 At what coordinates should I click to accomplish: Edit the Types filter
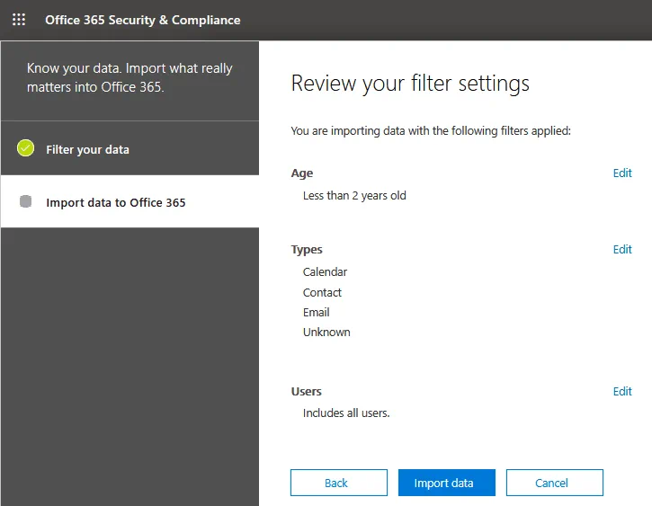622,249
